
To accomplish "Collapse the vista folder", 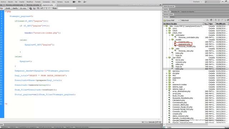I will click(x=170, y=49).
